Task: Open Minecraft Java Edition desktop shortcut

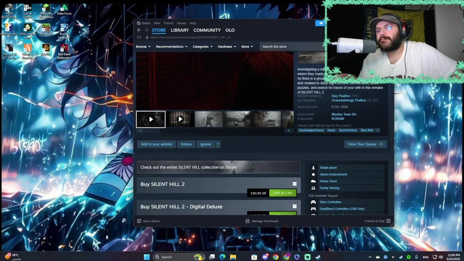Action: click(x=46, y=11)
